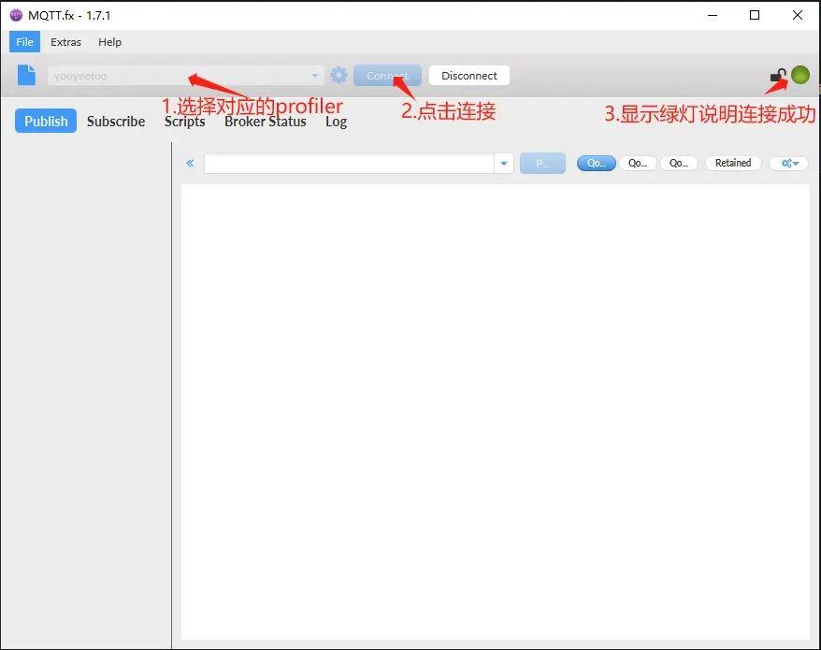The image size is (821, 650).
Task: Close the MQTT.fx window
Action: tap(798, 15)
